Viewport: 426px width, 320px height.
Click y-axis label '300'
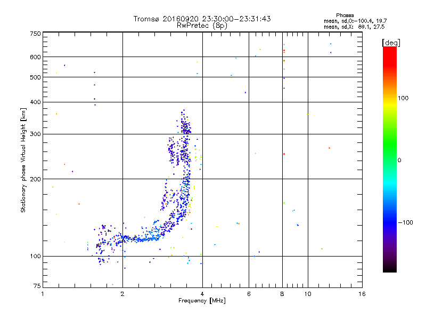[35, 134]
